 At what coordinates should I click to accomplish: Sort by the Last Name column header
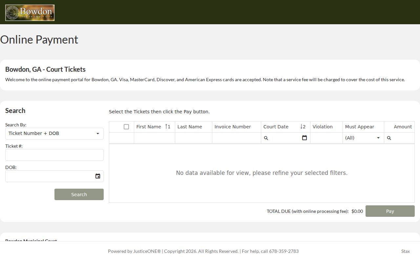194,127
